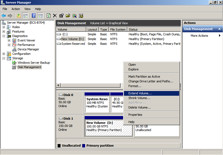223x155 pixels.
Task: Click the drive icon of the System Reserved row
Action: tap(59, 44)
